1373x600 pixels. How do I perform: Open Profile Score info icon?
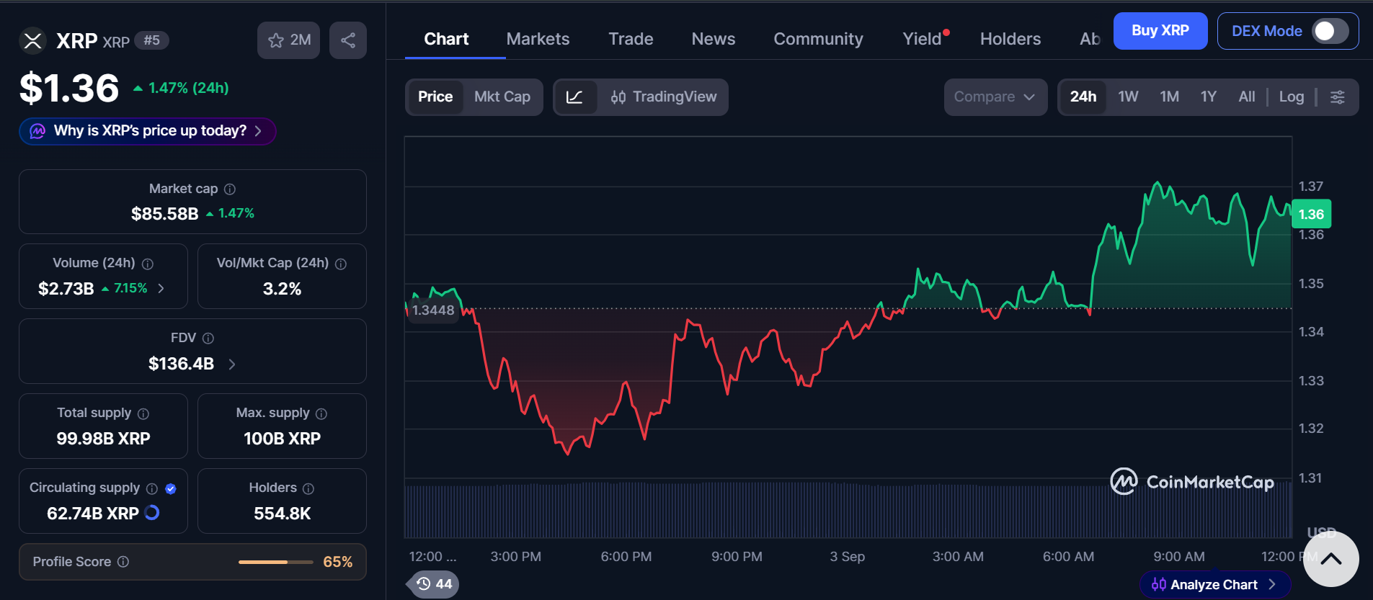123,562
